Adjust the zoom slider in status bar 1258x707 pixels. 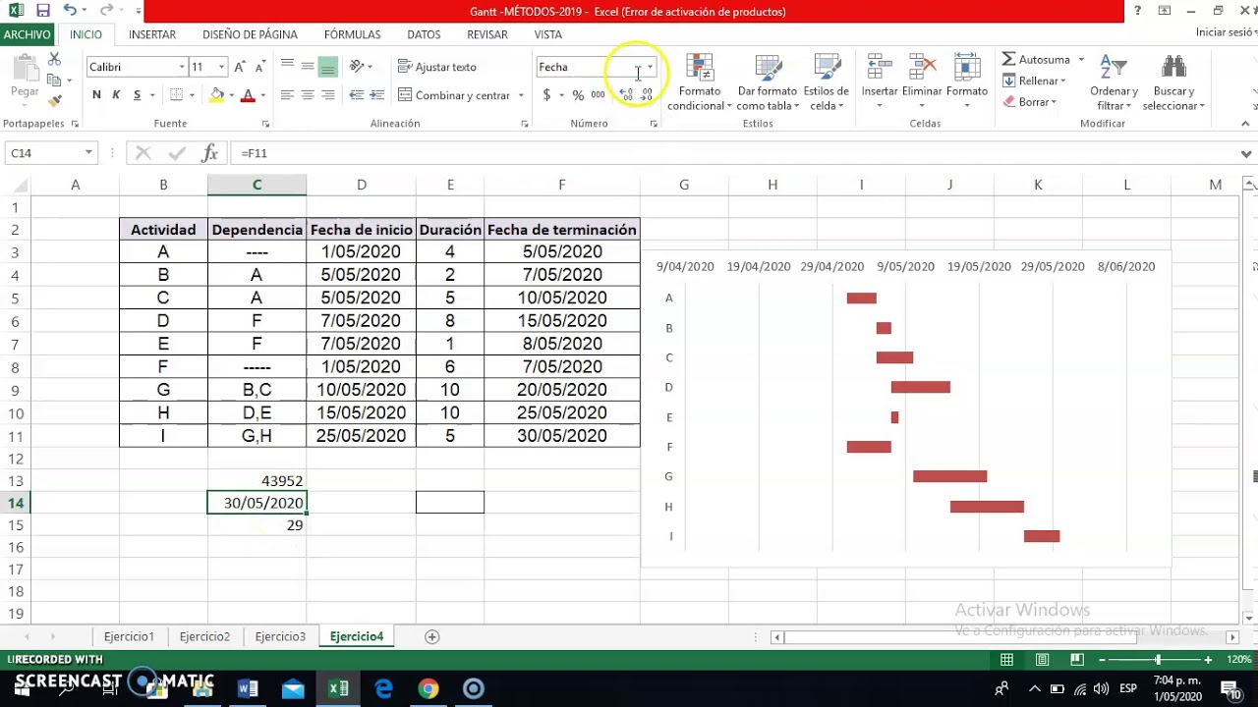tap(1158, 660)
